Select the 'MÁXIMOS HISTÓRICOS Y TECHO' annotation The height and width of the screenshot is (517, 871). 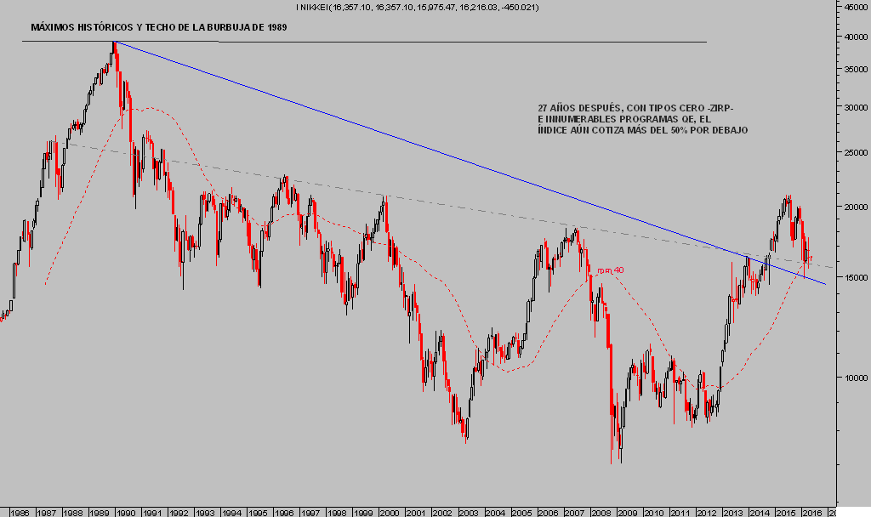point(159,27)
